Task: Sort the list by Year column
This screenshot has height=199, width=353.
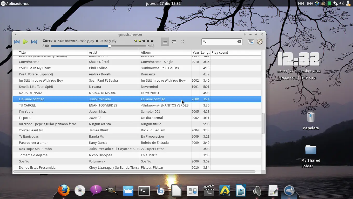Action: [x=196, y=52]
